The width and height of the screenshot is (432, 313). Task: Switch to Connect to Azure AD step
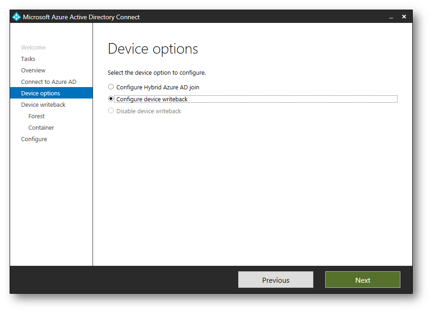49,82
